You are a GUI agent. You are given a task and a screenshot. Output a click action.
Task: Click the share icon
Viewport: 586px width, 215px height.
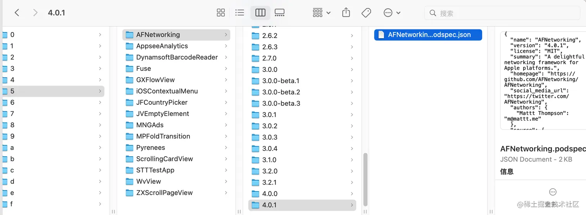point(346,13)
